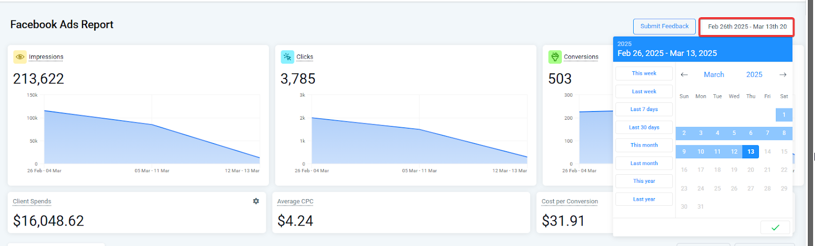Choose Last 7 days preset
This screenshot has width=815, height=246.
[644, 110]
